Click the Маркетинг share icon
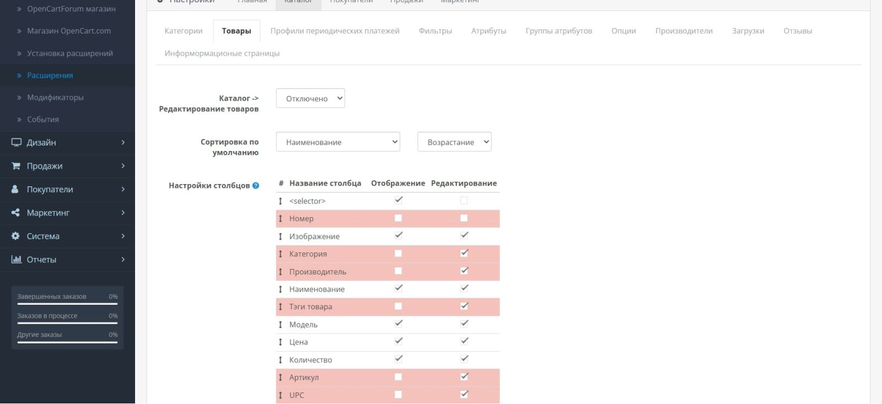The height and width of the screenshot is (404, 882). (x=15, y=213)
